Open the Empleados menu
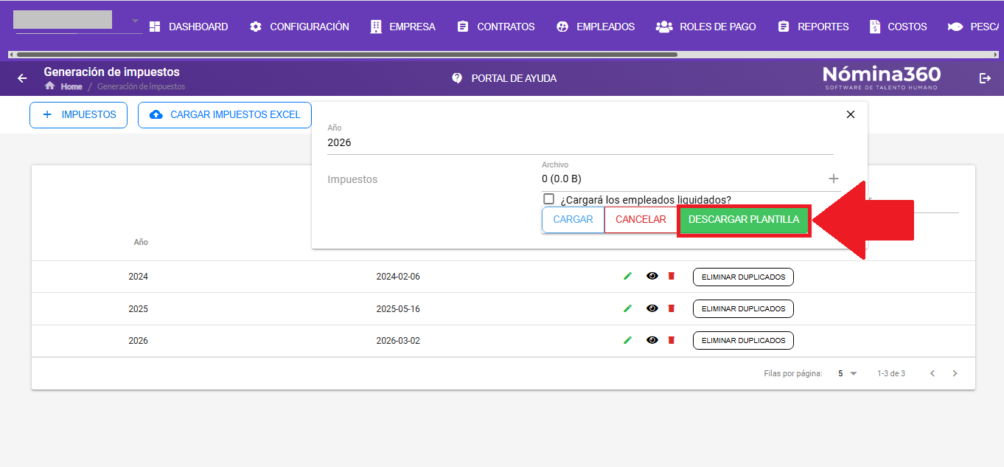Viewport: 1004px width, 467px height. pos(596,27)
